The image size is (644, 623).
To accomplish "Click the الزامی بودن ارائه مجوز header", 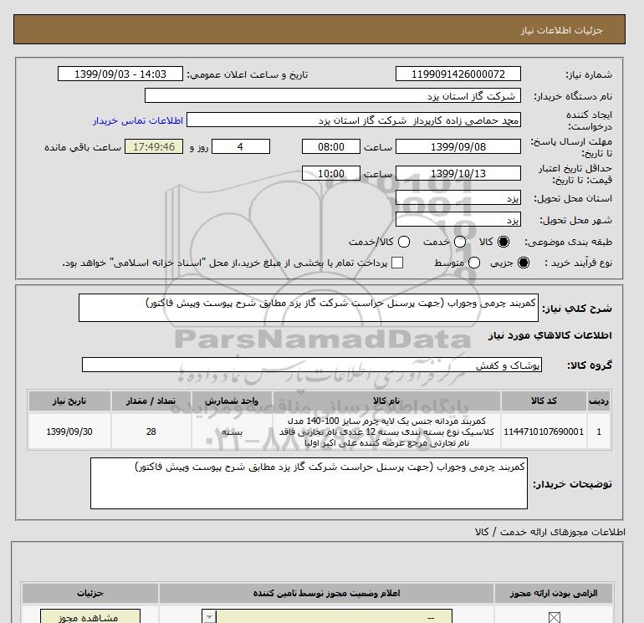I will click(x=553, y=593).
